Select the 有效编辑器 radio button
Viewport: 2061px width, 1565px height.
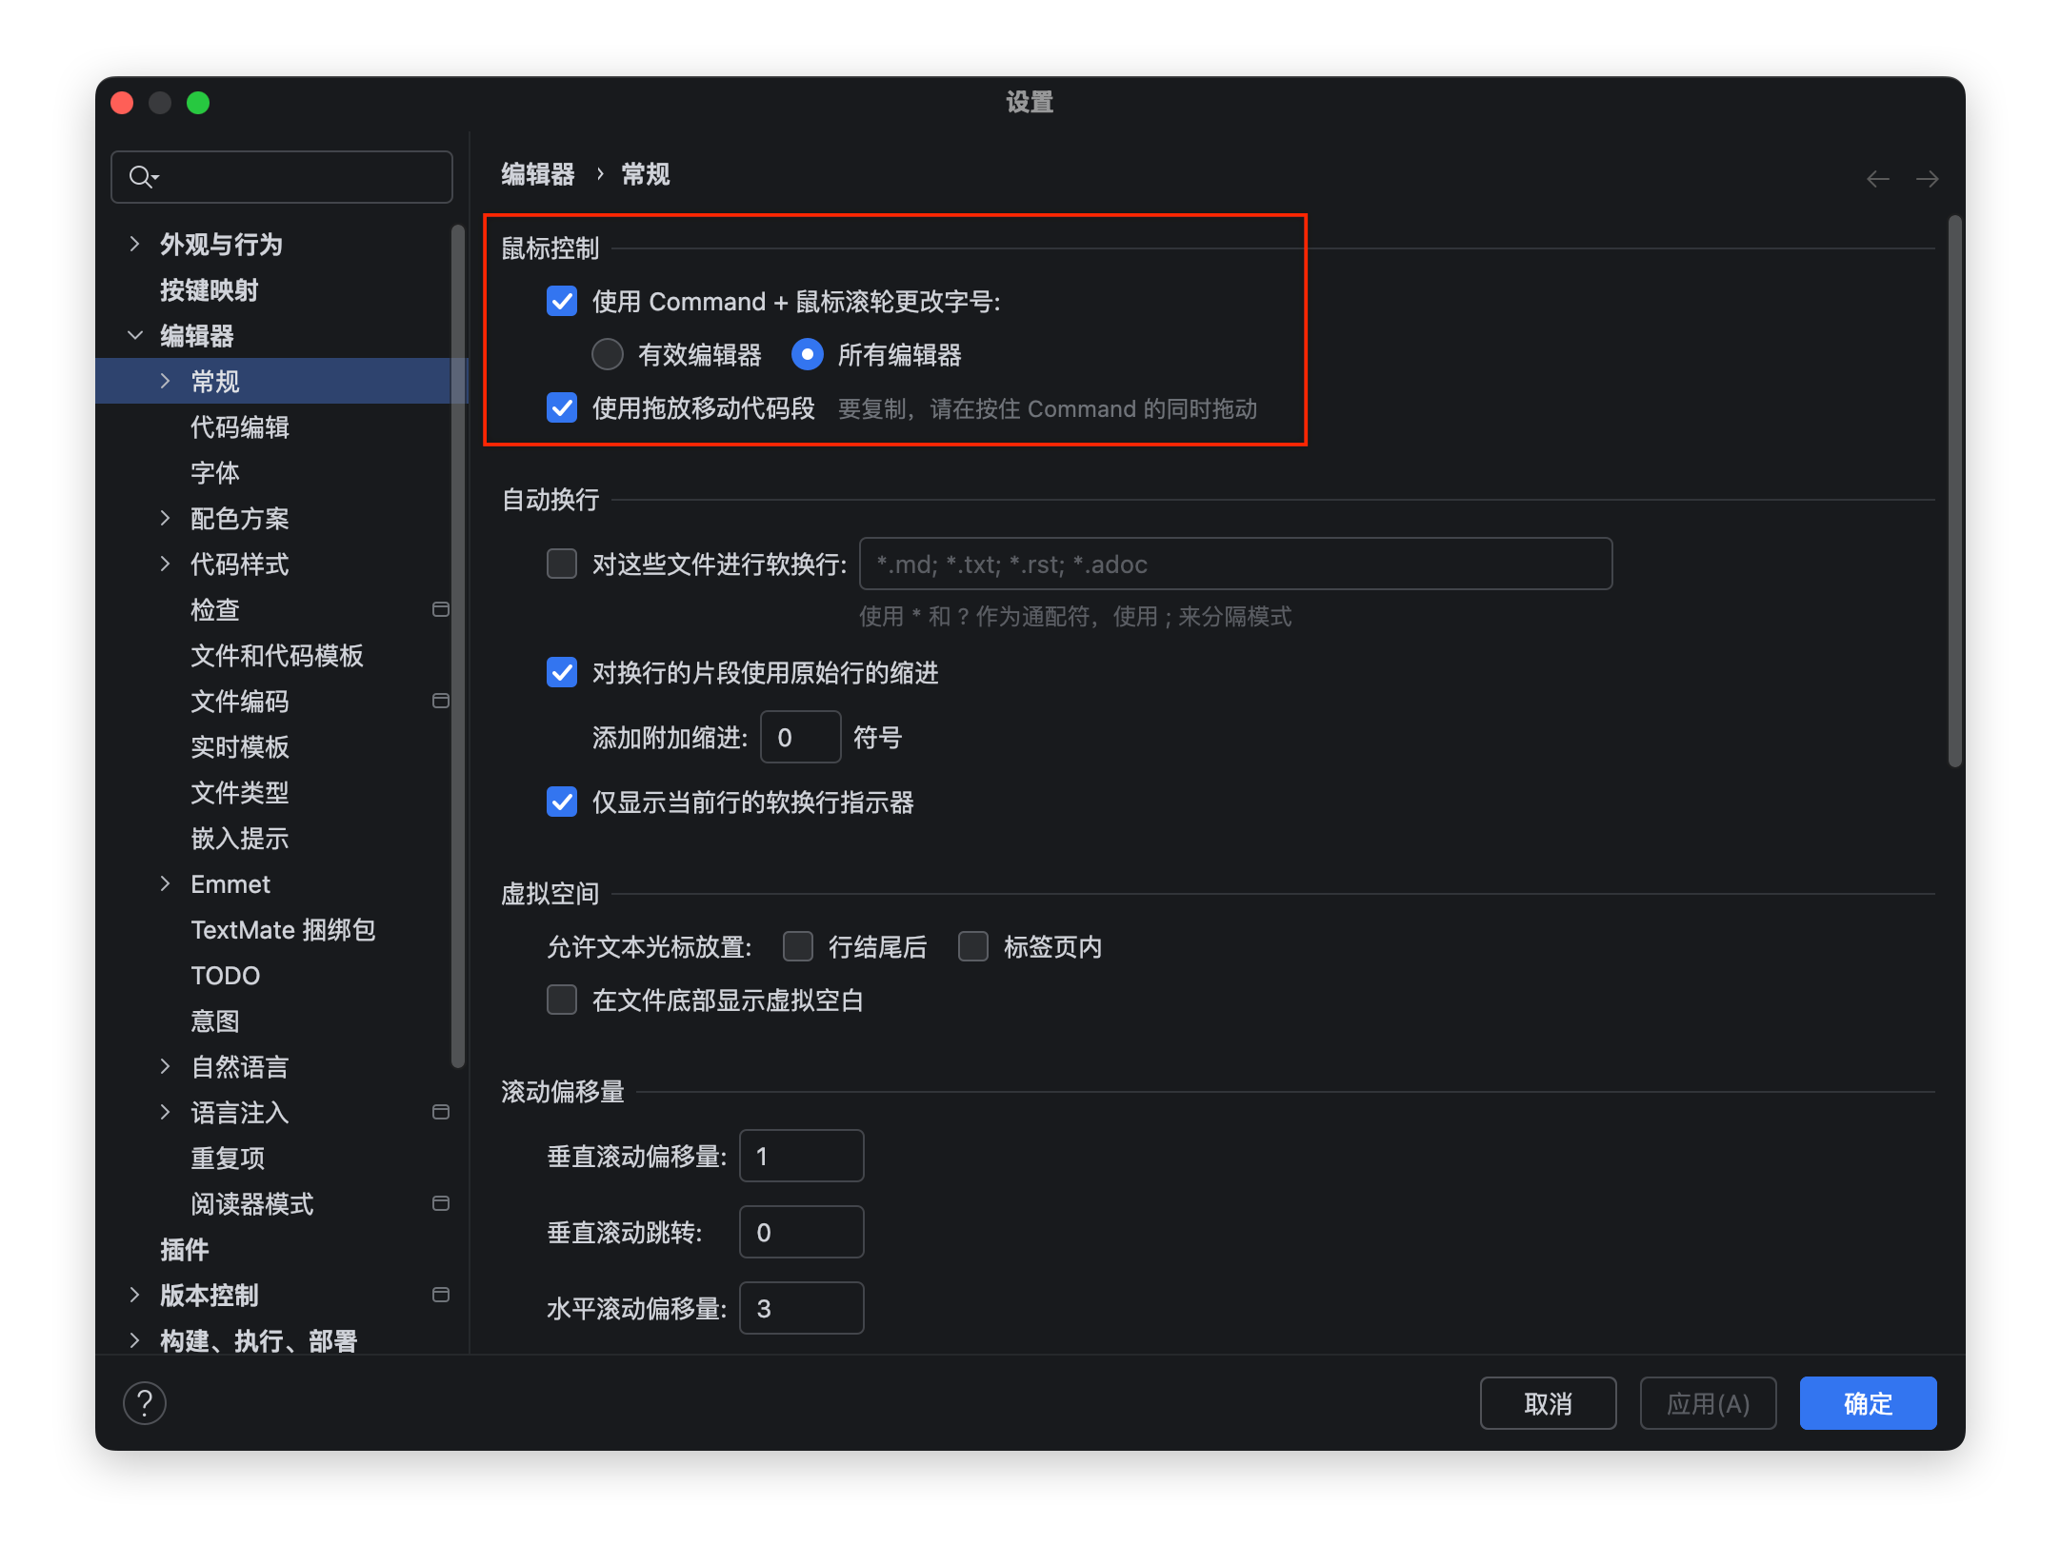pyautogui.click(x=608, y=355)
